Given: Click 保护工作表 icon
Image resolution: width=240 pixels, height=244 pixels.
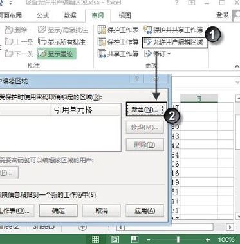Looking at the screenshot, I should click(x=102, y=30).
